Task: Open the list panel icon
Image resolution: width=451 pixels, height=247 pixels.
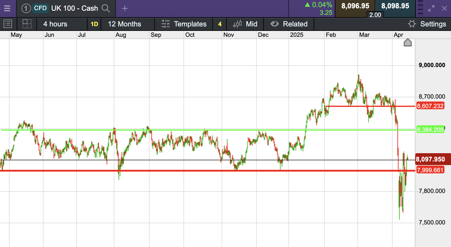Action: [x=8, y=24]
